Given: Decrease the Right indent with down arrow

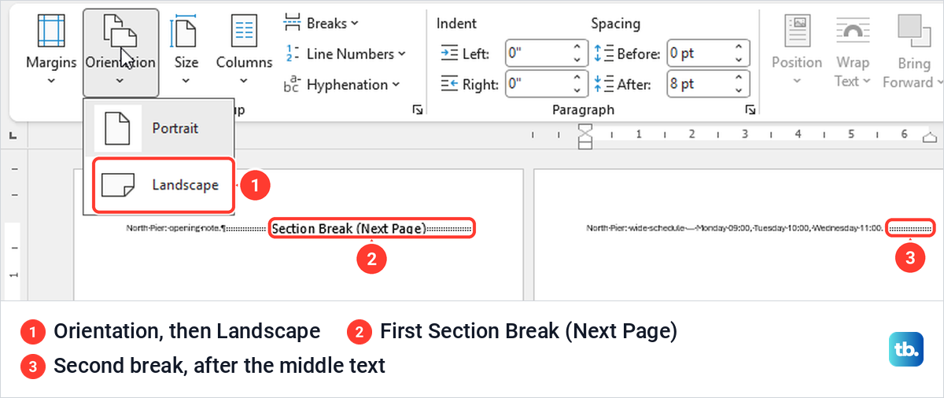Looking at the screenshot, I should click(577, 90).
